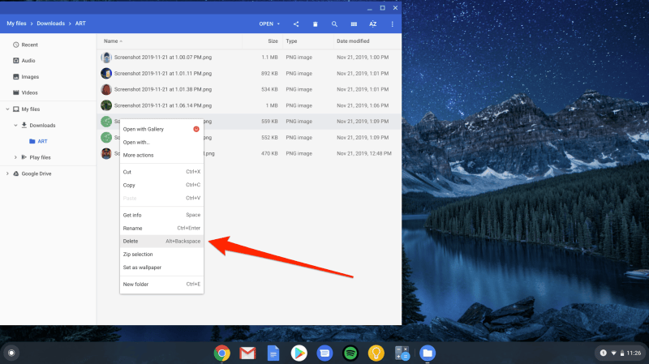Switch to thumbnail grid view icon
Screen dimensions: 649x364
(354, 24)
